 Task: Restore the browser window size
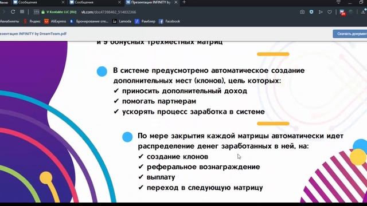(361, 2)
